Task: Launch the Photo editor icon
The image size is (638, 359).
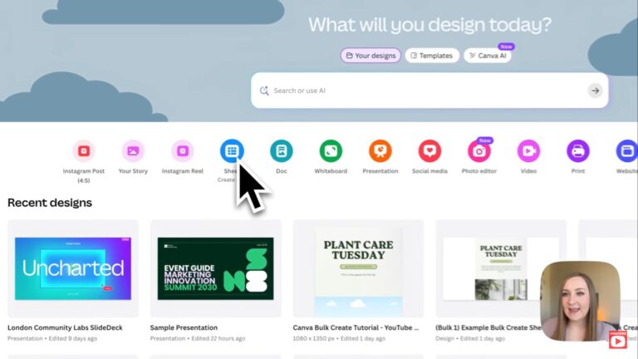Action: tap(479, 151)
